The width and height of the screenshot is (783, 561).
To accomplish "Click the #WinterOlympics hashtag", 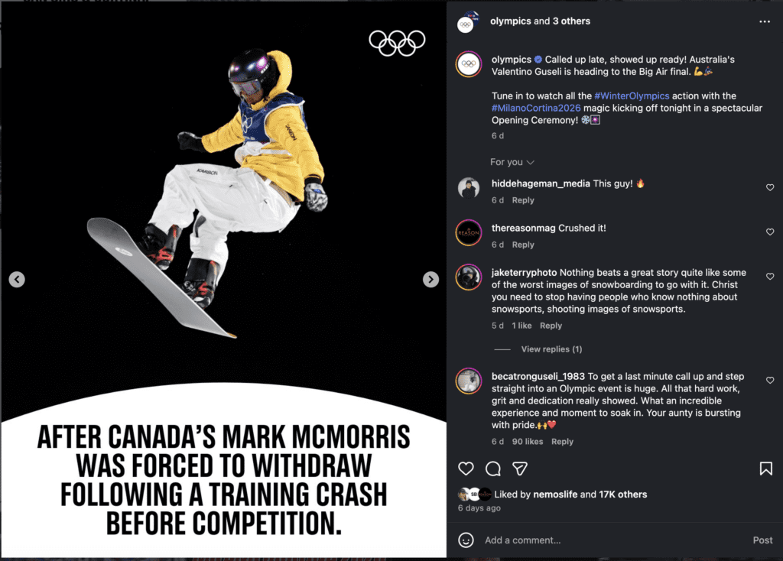I will 631,96.
